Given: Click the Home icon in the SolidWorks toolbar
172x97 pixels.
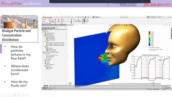Looking at the screenshot, I should (x=78, y=17).
